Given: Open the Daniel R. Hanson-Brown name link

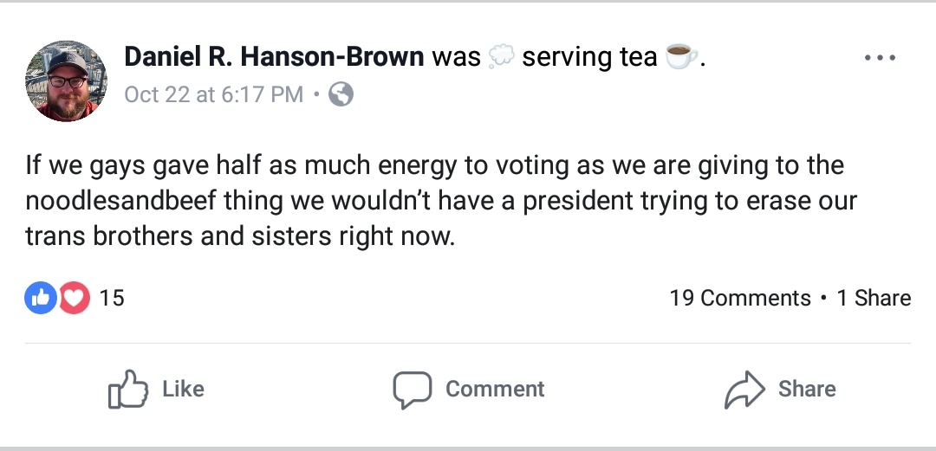Looking at the screenshot, I should click(274, 57).
